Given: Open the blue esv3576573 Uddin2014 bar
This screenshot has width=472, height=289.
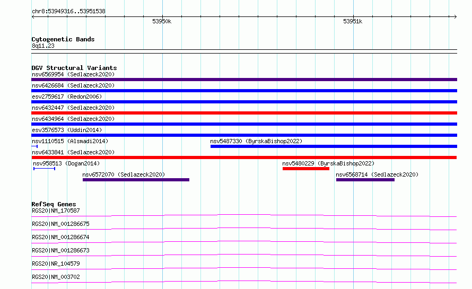Looking at the screenshot, I should 244,135.
